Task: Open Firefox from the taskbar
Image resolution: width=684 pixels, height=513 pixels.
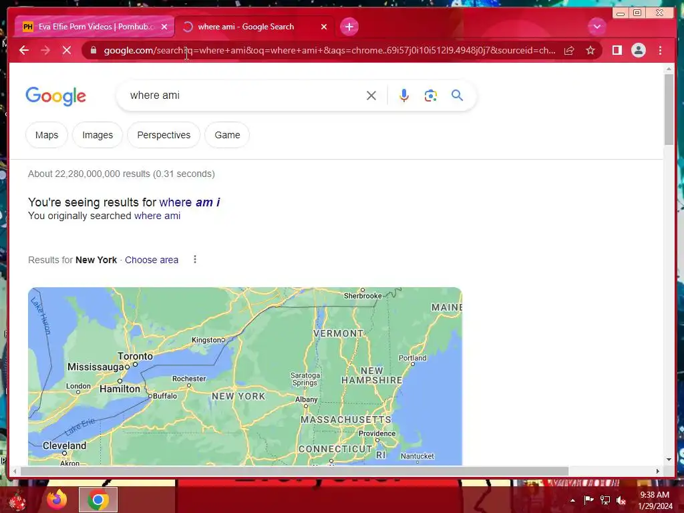Action: (57, 500)
